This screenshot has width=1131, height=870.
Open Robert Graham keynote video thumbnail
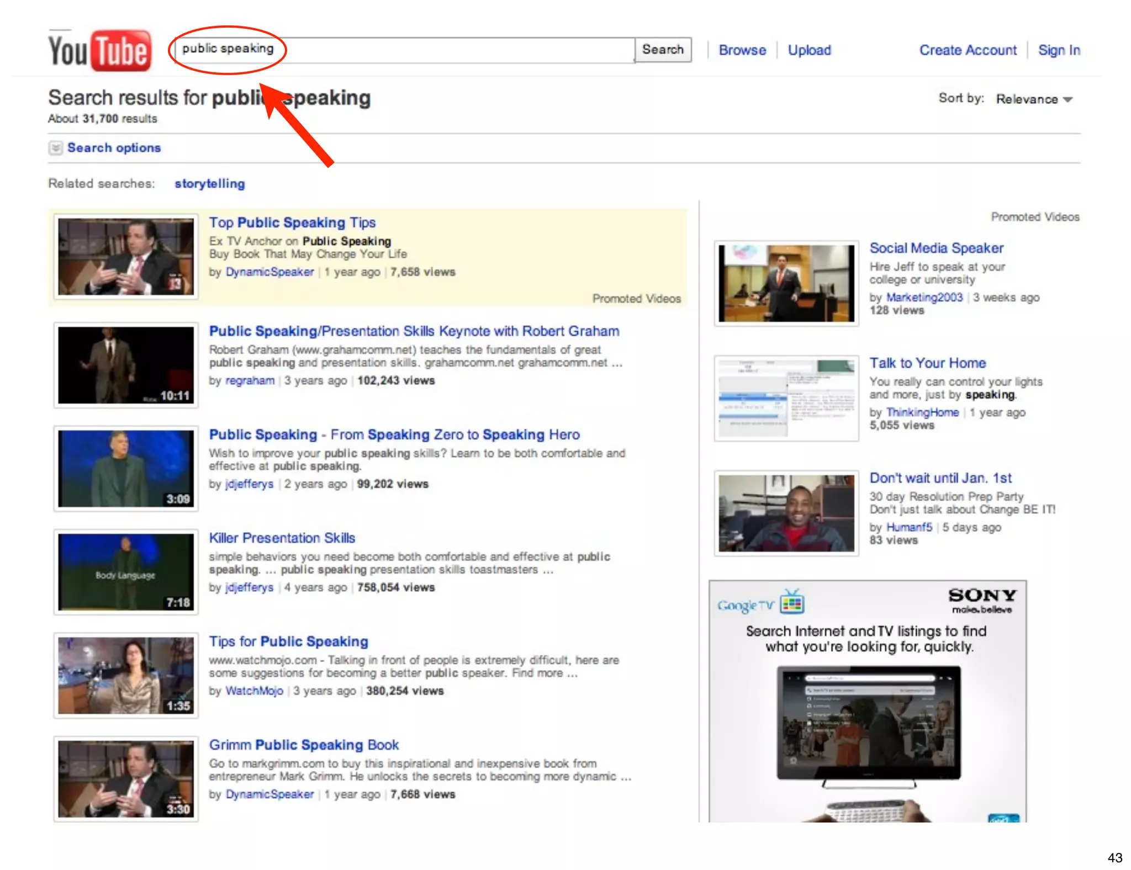pos(126,365)
